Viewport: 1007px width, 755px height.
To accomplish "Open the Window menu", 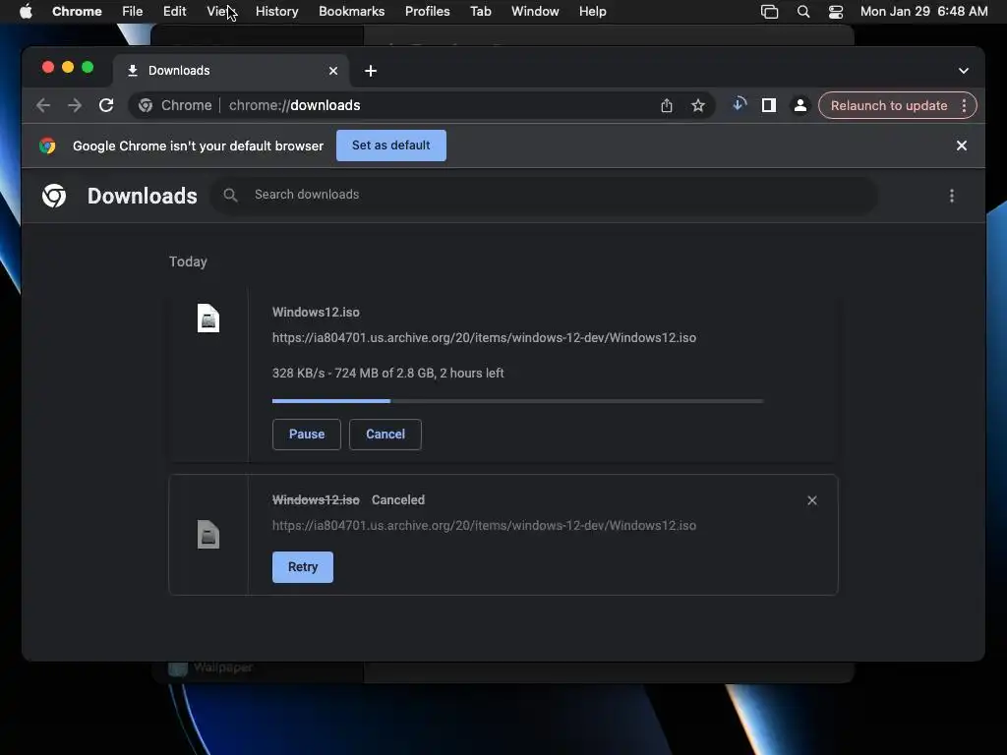I will click(535, 11).
